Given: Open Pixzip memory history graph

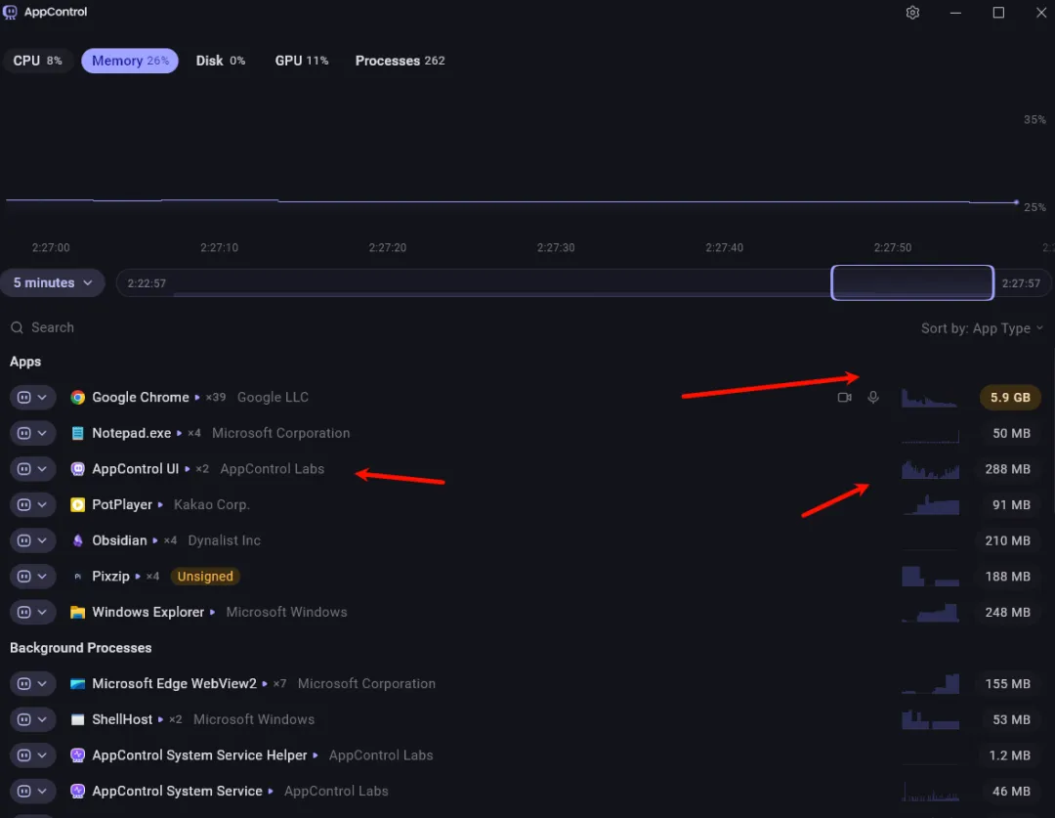Looking at the screenshot, I should tap(930, 577).
